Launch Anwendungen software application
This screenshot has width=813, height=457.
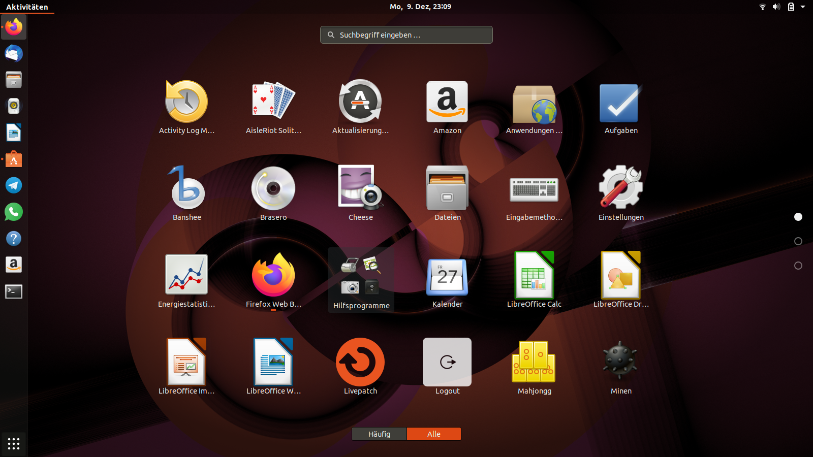point(534,108)
